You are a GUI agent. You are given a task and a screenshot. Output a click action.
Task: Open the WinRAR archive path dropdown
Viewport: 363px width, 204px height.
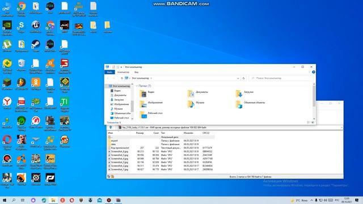341,127
